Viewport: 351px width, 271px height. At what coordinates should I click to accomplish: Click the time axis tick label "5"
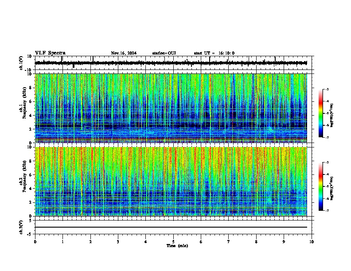pyautogui.click(x=173, y=242)
